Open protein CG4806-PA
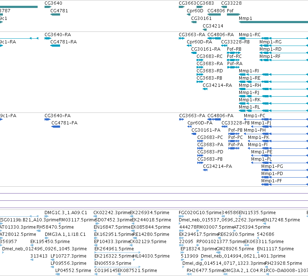The height and width of the screenshot is (276, 308). click(220, 116)
